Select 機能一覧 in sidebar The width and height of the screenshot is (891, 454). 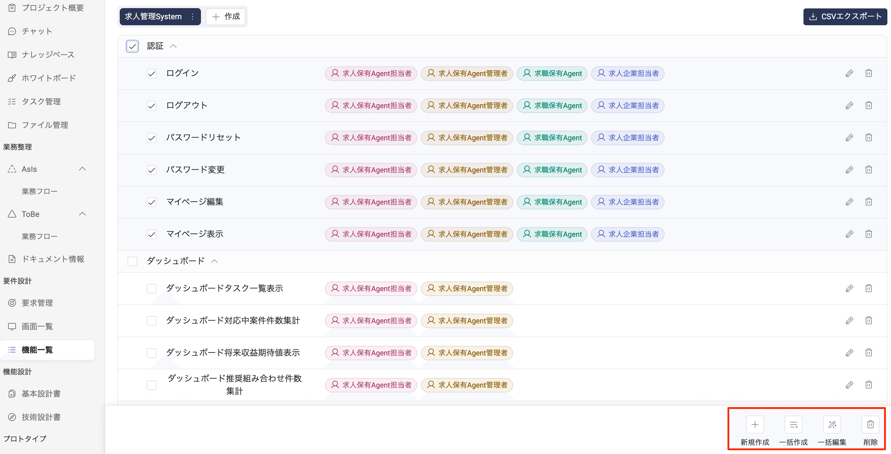click(48, 350)
